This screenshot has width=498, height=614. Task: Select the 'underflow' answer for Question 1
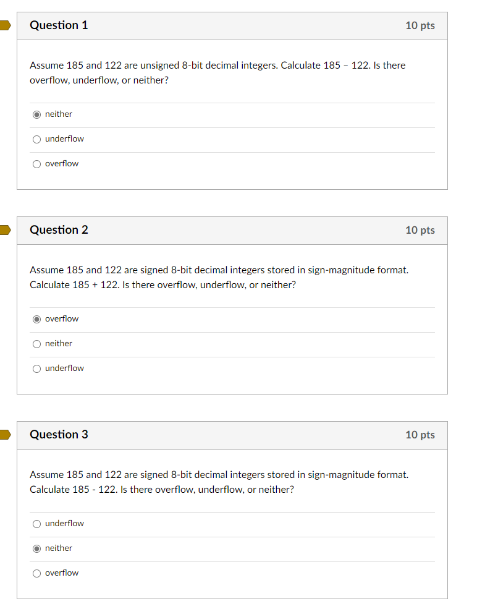(36, 139)
